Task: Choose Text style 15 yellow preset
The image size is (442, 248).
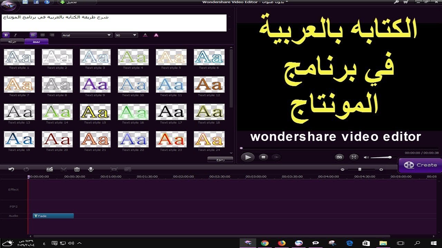Action: point(95,112)
